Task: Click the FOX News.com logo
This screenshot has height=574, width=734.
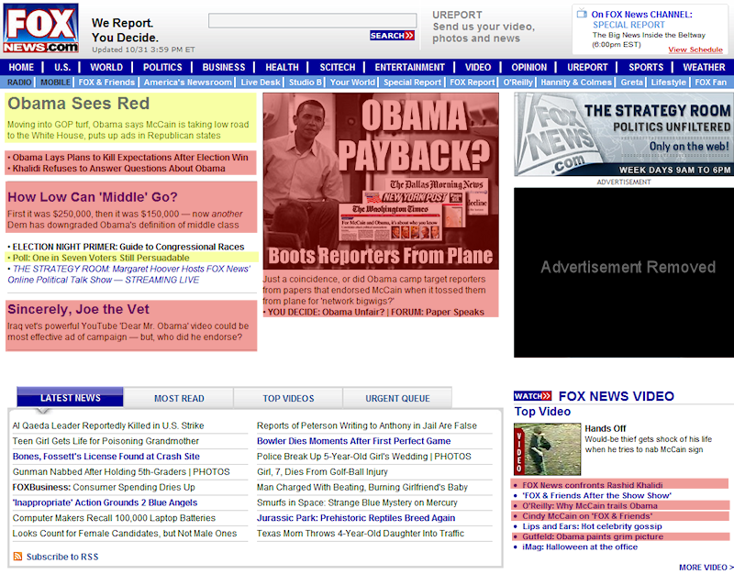Action: coord(40,28)
